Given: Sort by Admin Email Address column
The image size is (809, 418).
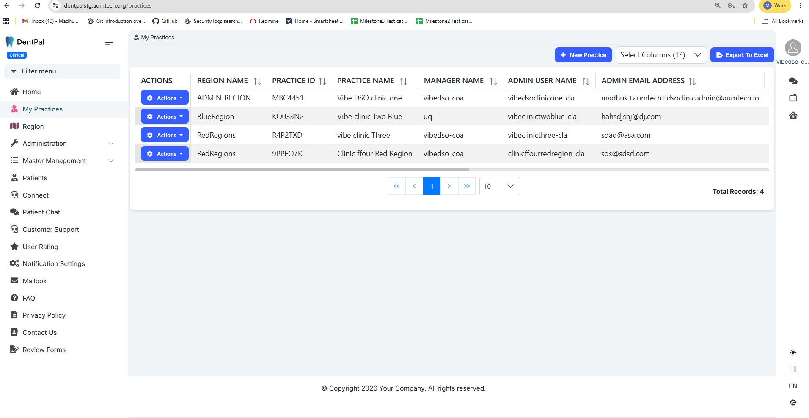Looking at the screenshot, I should [692, 81].
